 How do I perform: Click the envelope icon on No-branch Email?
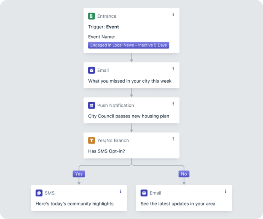coord(144,193)
